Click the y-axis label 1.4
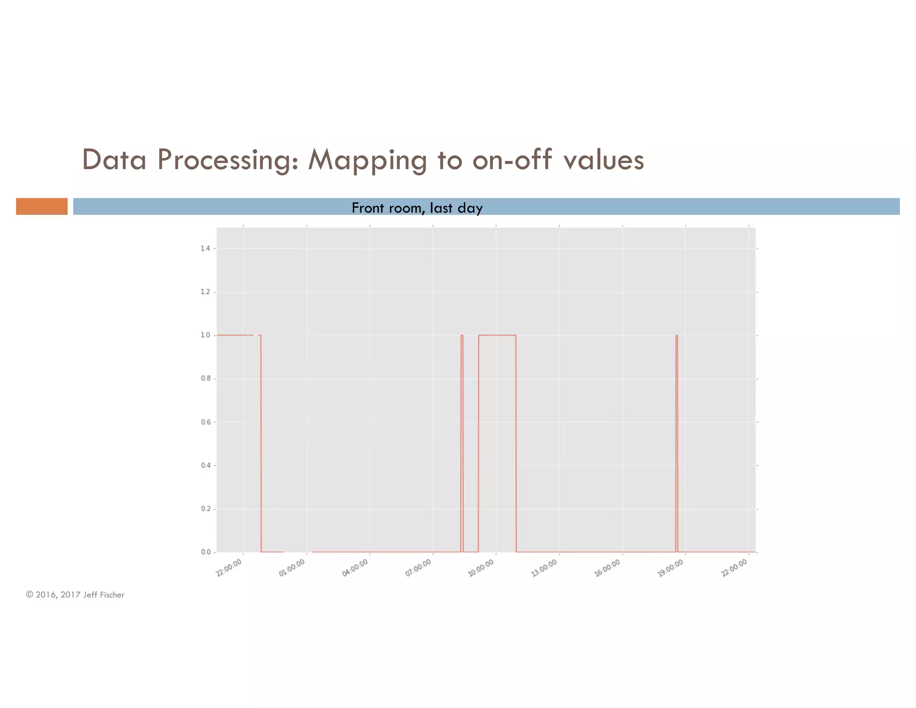Screen dimensions: 916x708 [205, 248]
